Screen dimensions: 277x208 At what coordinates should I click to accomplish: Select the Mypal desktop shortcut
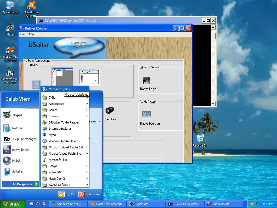tap(10, 30)
